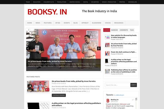Go to the Home menu item
Image resolution: width=164 pixels, height=109 pixels.
click(x=30, y=23)
